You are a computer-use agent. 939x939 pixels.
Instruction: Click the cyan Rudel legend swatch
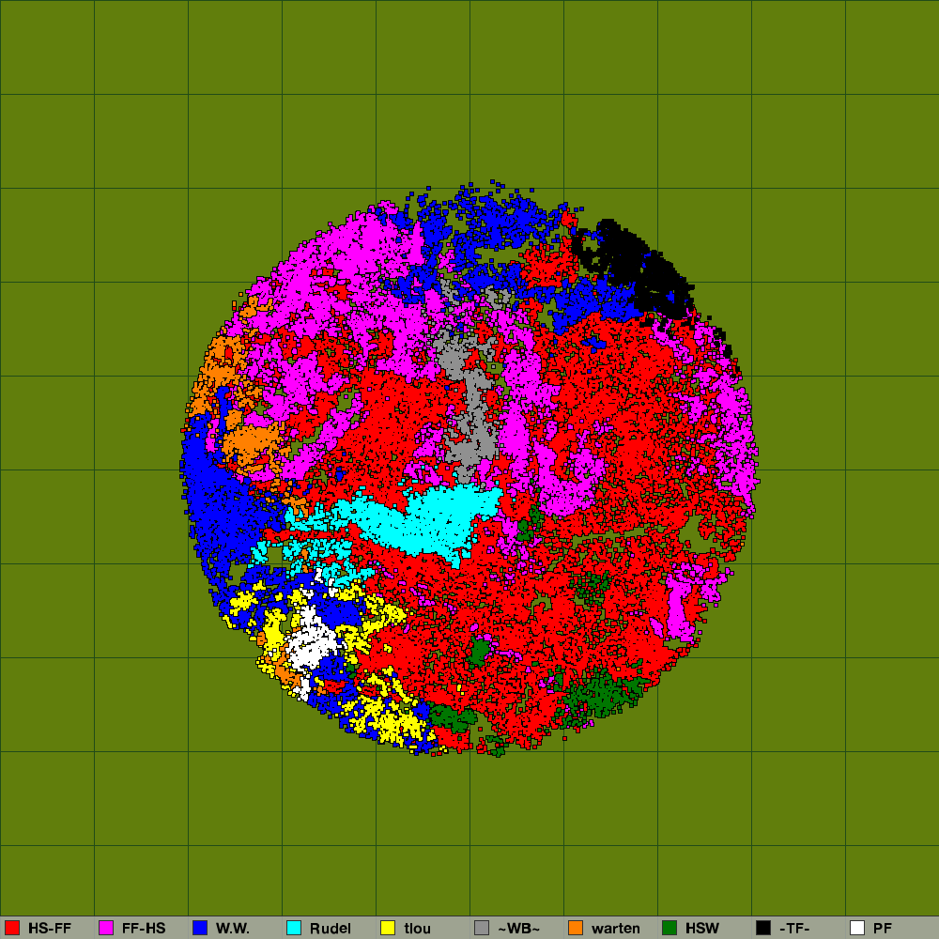[x=294, y=928]
